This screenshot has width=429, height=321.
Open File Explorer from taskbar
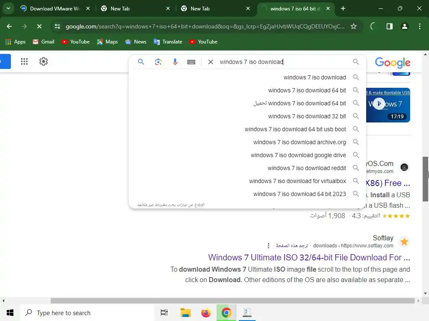(186, 313)
